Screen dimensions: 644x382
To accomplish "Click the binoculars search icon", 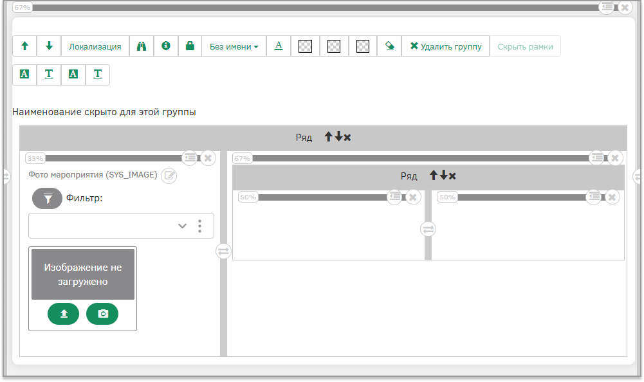I will tap(142, 46).
